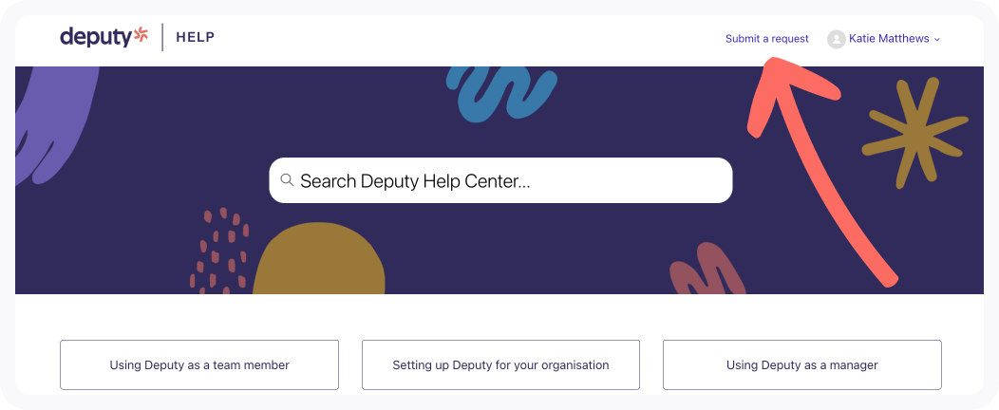
Task: Click the coral red arrow annotation
Action: coord(820,170)
